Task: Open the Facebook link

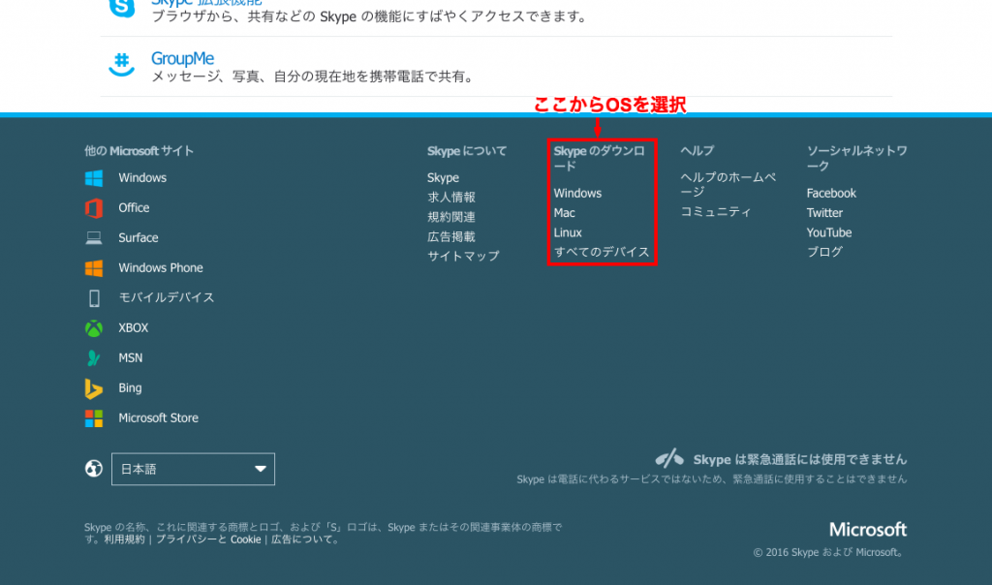Action: [x=831, y=193]
